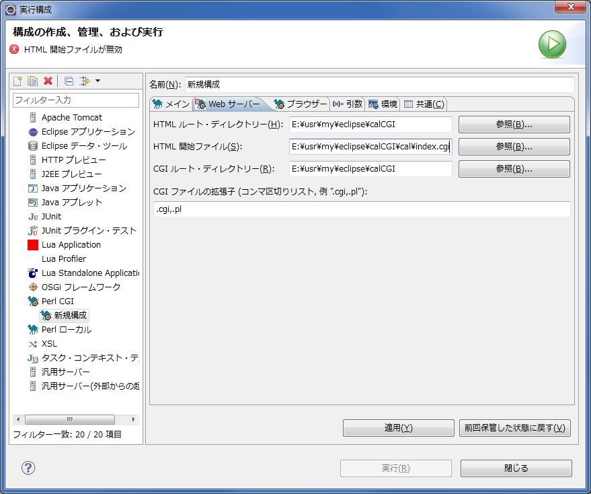Select Java アプレット in the tree
Viewport: 591px width, 494px height.
click(x=72, y=203)
